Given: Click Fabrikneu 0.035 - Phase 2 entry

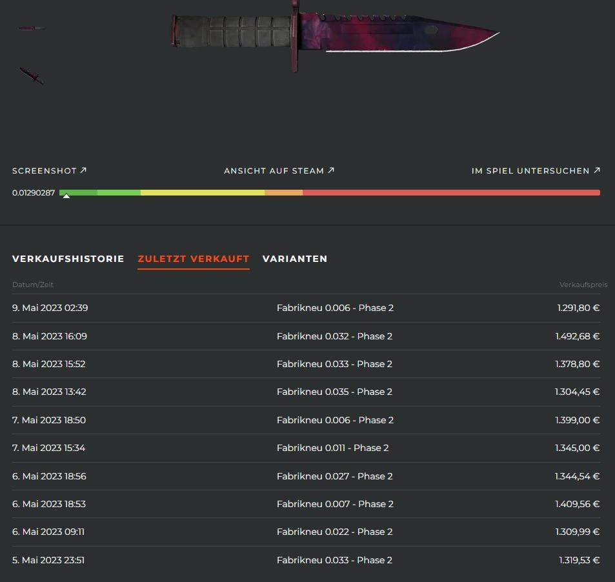Looking at the screenshot, I should click(334, 392).
